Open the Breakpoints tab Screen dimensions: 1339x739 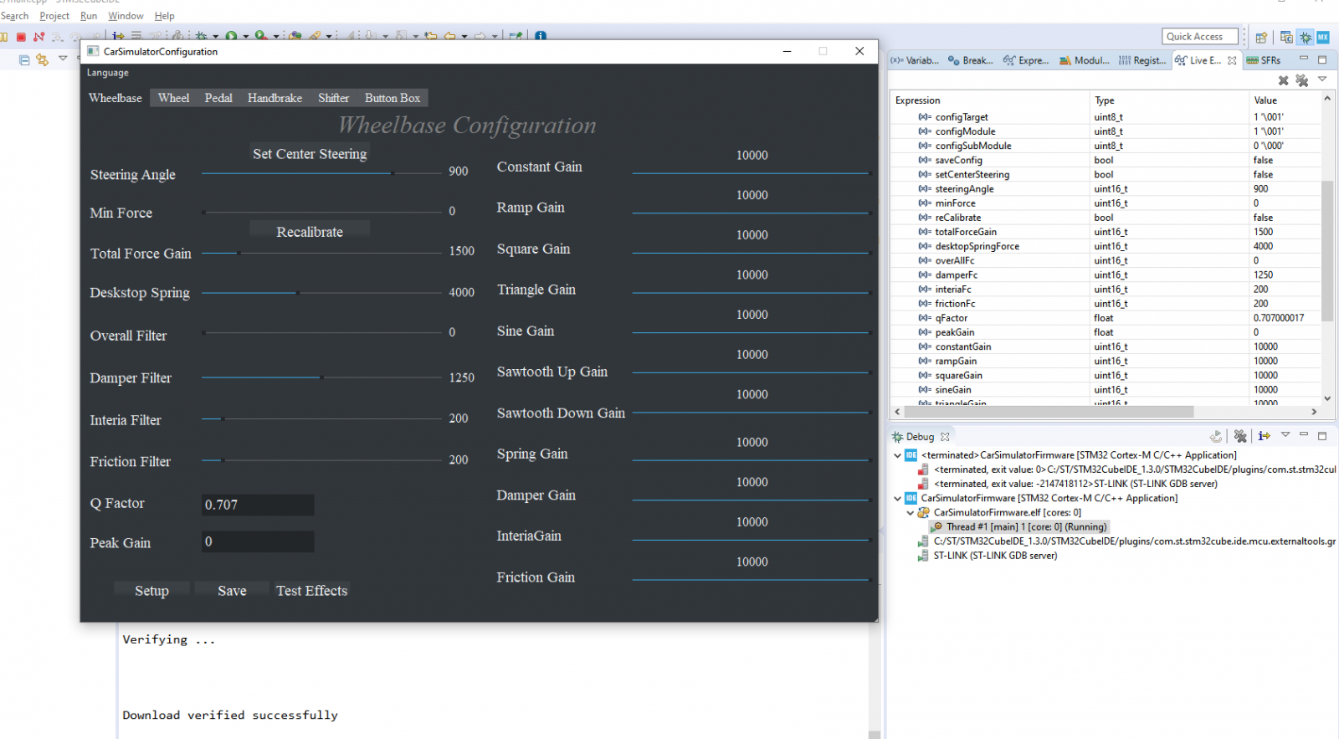click(x=971, y=60)
